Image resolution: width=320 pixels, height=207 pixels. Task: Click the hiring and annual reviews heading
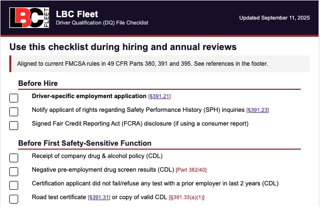[123, 47]
